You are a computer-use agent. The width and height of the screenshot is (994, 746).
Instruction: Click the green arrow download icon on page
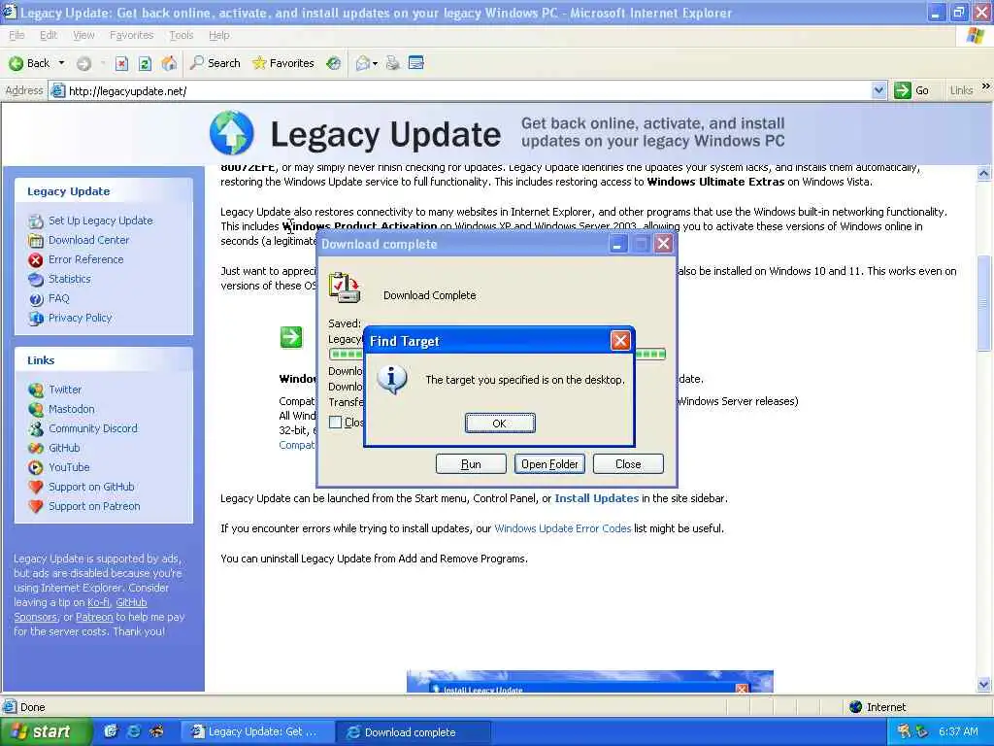click(291, 337)
